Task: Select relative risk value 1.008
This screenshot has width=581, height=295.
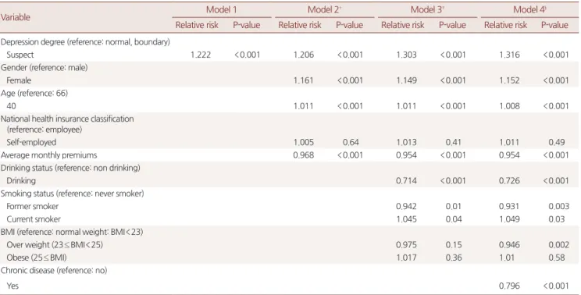Action: [x=509, y=106]
